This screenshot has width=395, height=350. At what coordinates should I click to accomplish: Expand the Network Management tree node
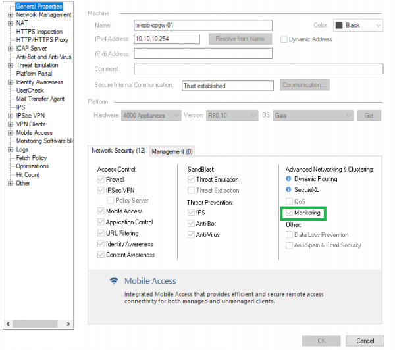point(11,14)
